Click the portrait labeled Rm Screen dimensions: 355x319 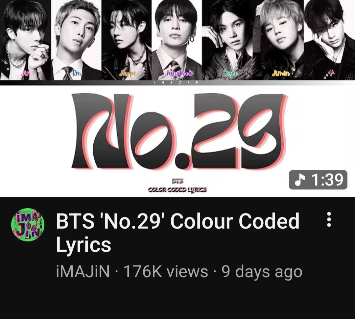(76, 40)
